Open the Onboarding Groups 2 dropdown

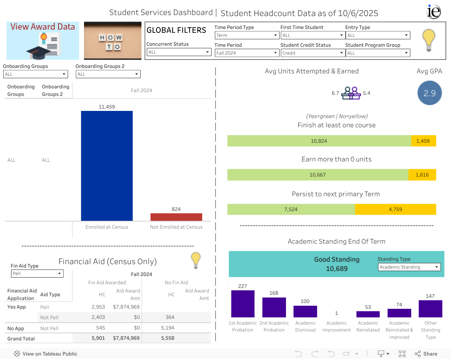(108, 74)
